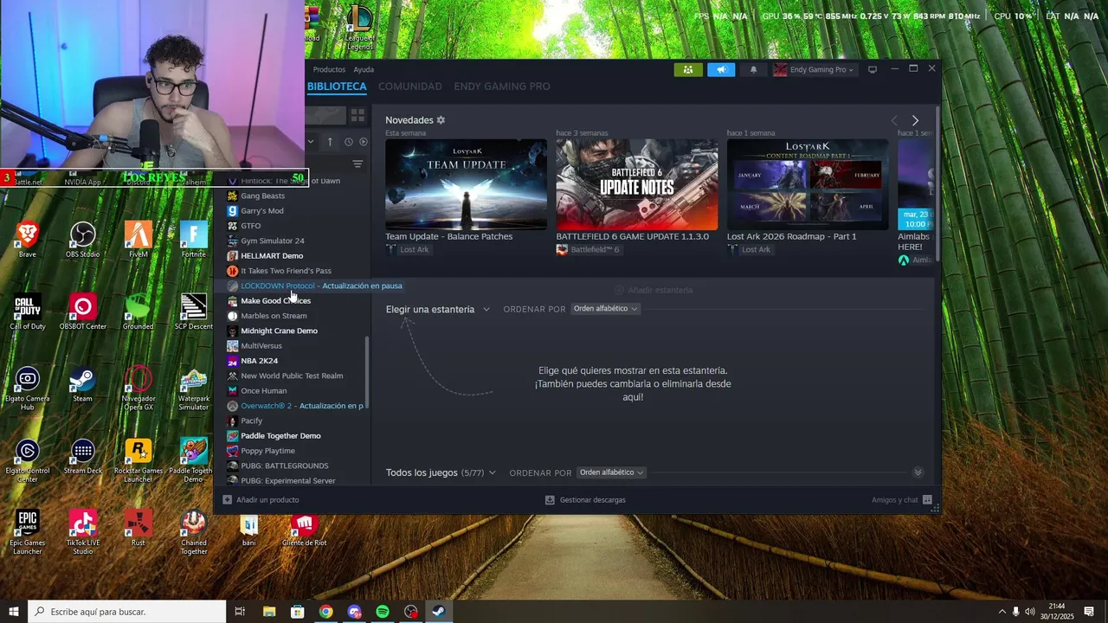Launch Cliente de Riot desktop icon
This screenshot has width=1108, height=623.
304,530
